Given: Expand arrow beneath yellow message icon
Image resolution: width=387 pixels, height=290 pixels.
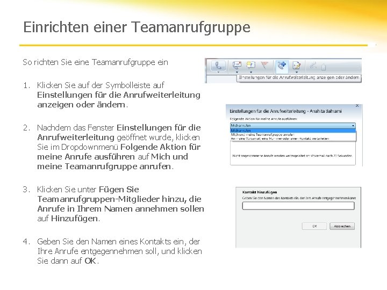Looking at the screenshot, I should (x=251, y=73).
